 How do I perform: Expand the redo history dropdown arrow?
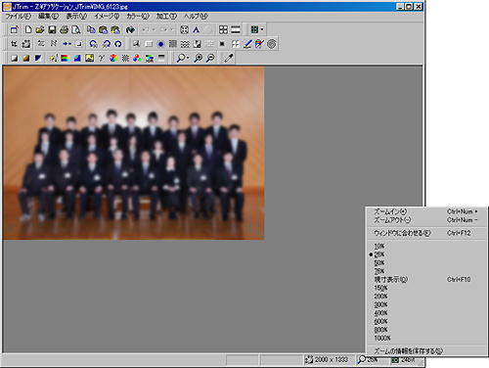point(171,29)
